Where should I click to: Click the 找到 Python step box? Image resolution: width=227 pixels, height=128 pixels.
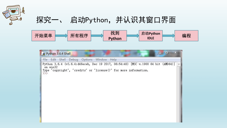pos(115,36)
